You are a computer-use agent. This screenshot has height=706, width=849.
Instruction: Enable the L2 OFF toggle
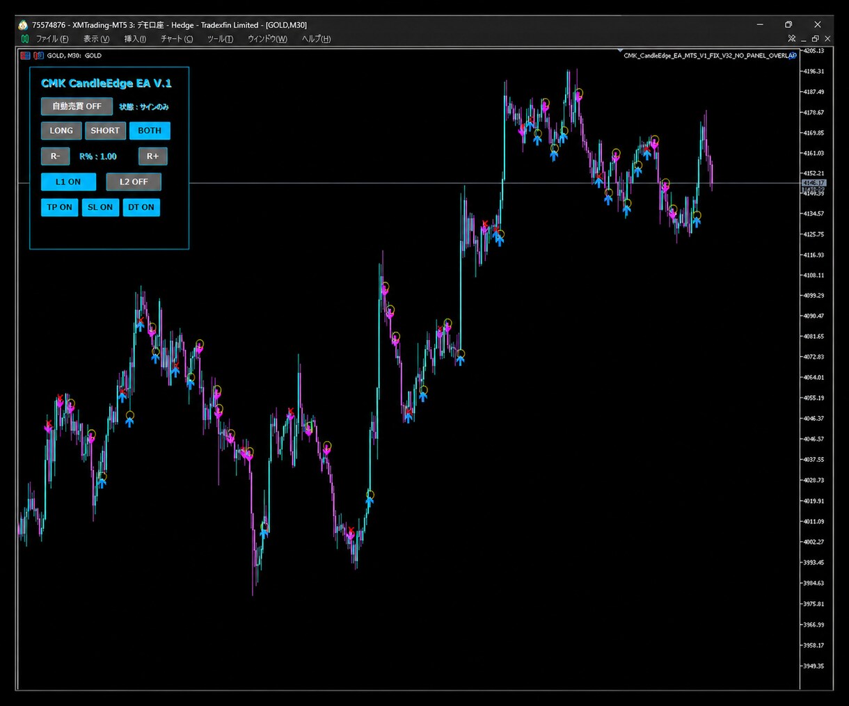134,182
